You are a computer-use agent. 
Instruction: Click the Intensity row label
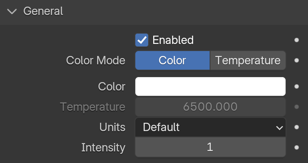tap(103, 148)
